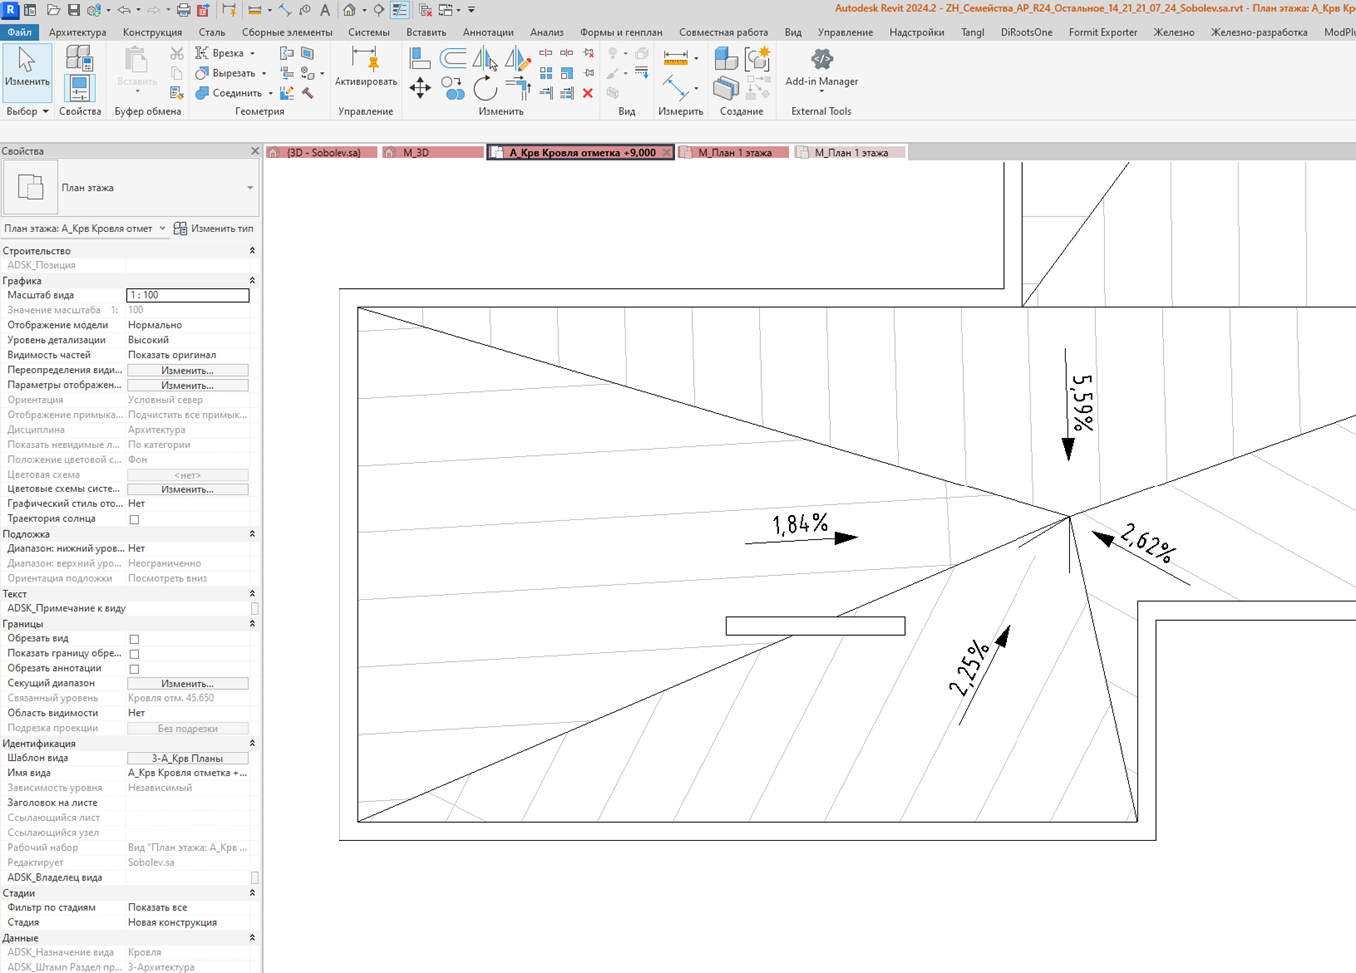Select the Mirror - Draw Axis tool

pos(517,59)
